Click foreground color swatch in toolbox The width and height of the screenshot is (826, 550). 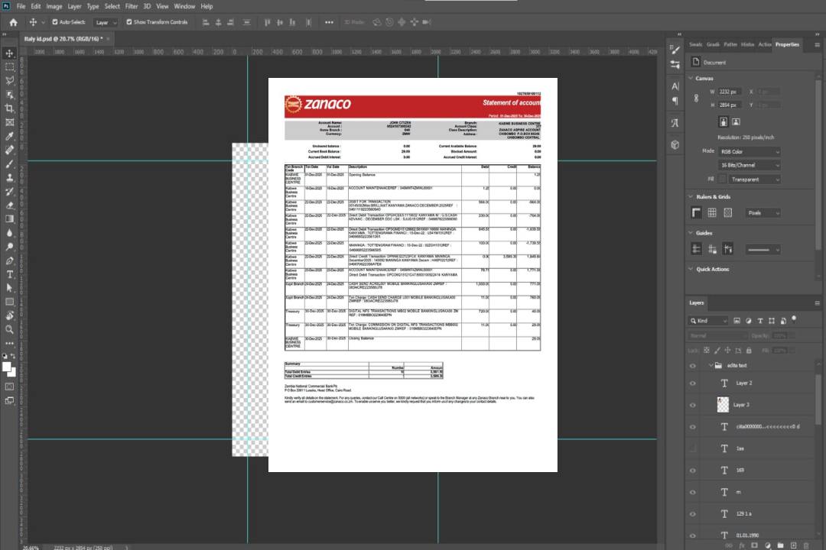click(6, 367)
